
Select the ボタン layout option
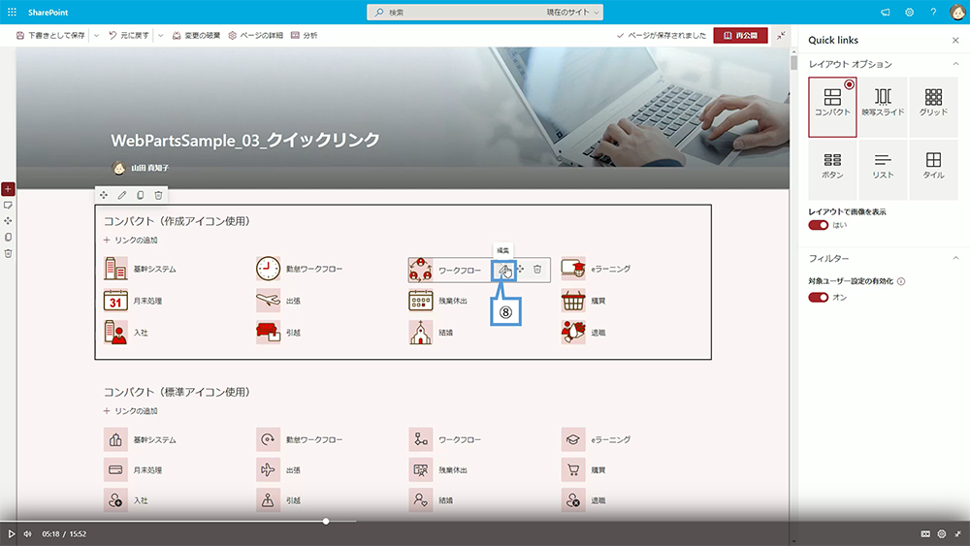coord(832,170)
